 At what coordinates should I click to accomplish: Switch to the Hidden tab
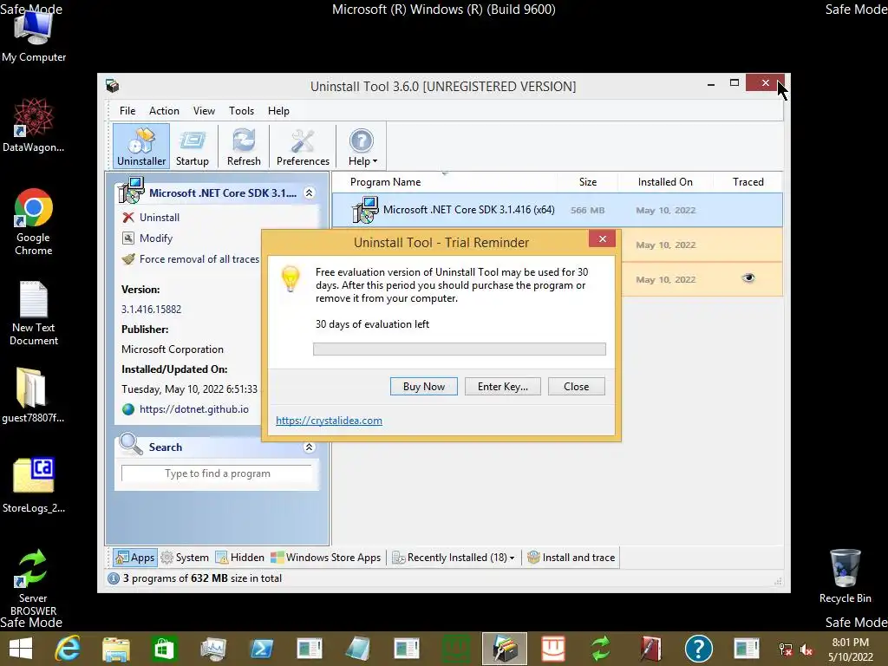click(x=240, y=558)
